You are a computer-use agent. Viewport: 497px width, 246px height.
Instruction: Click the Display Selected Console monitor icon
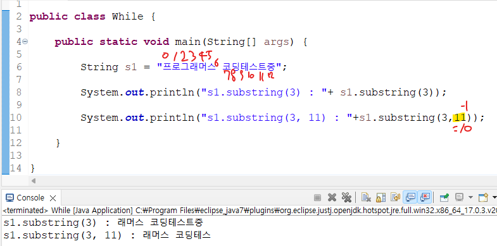459,198
